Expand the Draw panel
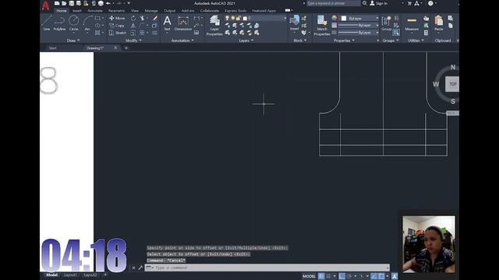Image resolution: width=499 pixels, height=280 pixels. click(x=73, y=40)
